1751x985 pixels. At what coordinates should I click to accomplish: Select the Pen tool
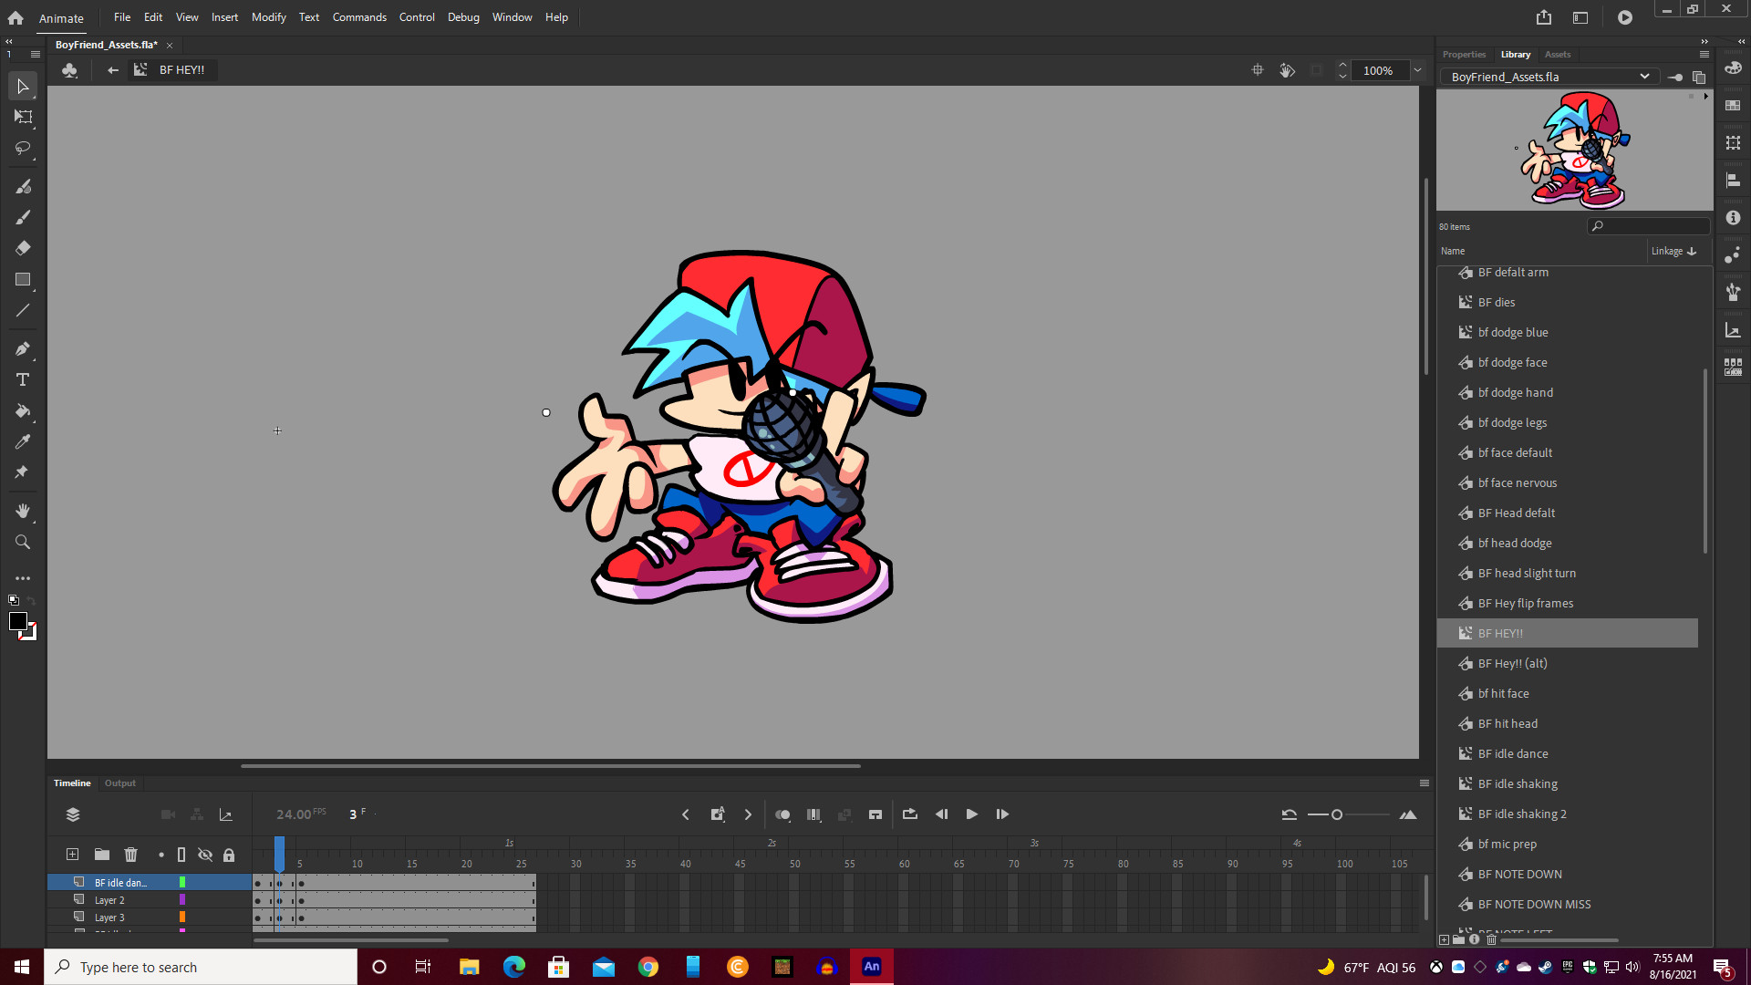pos(23,349)
